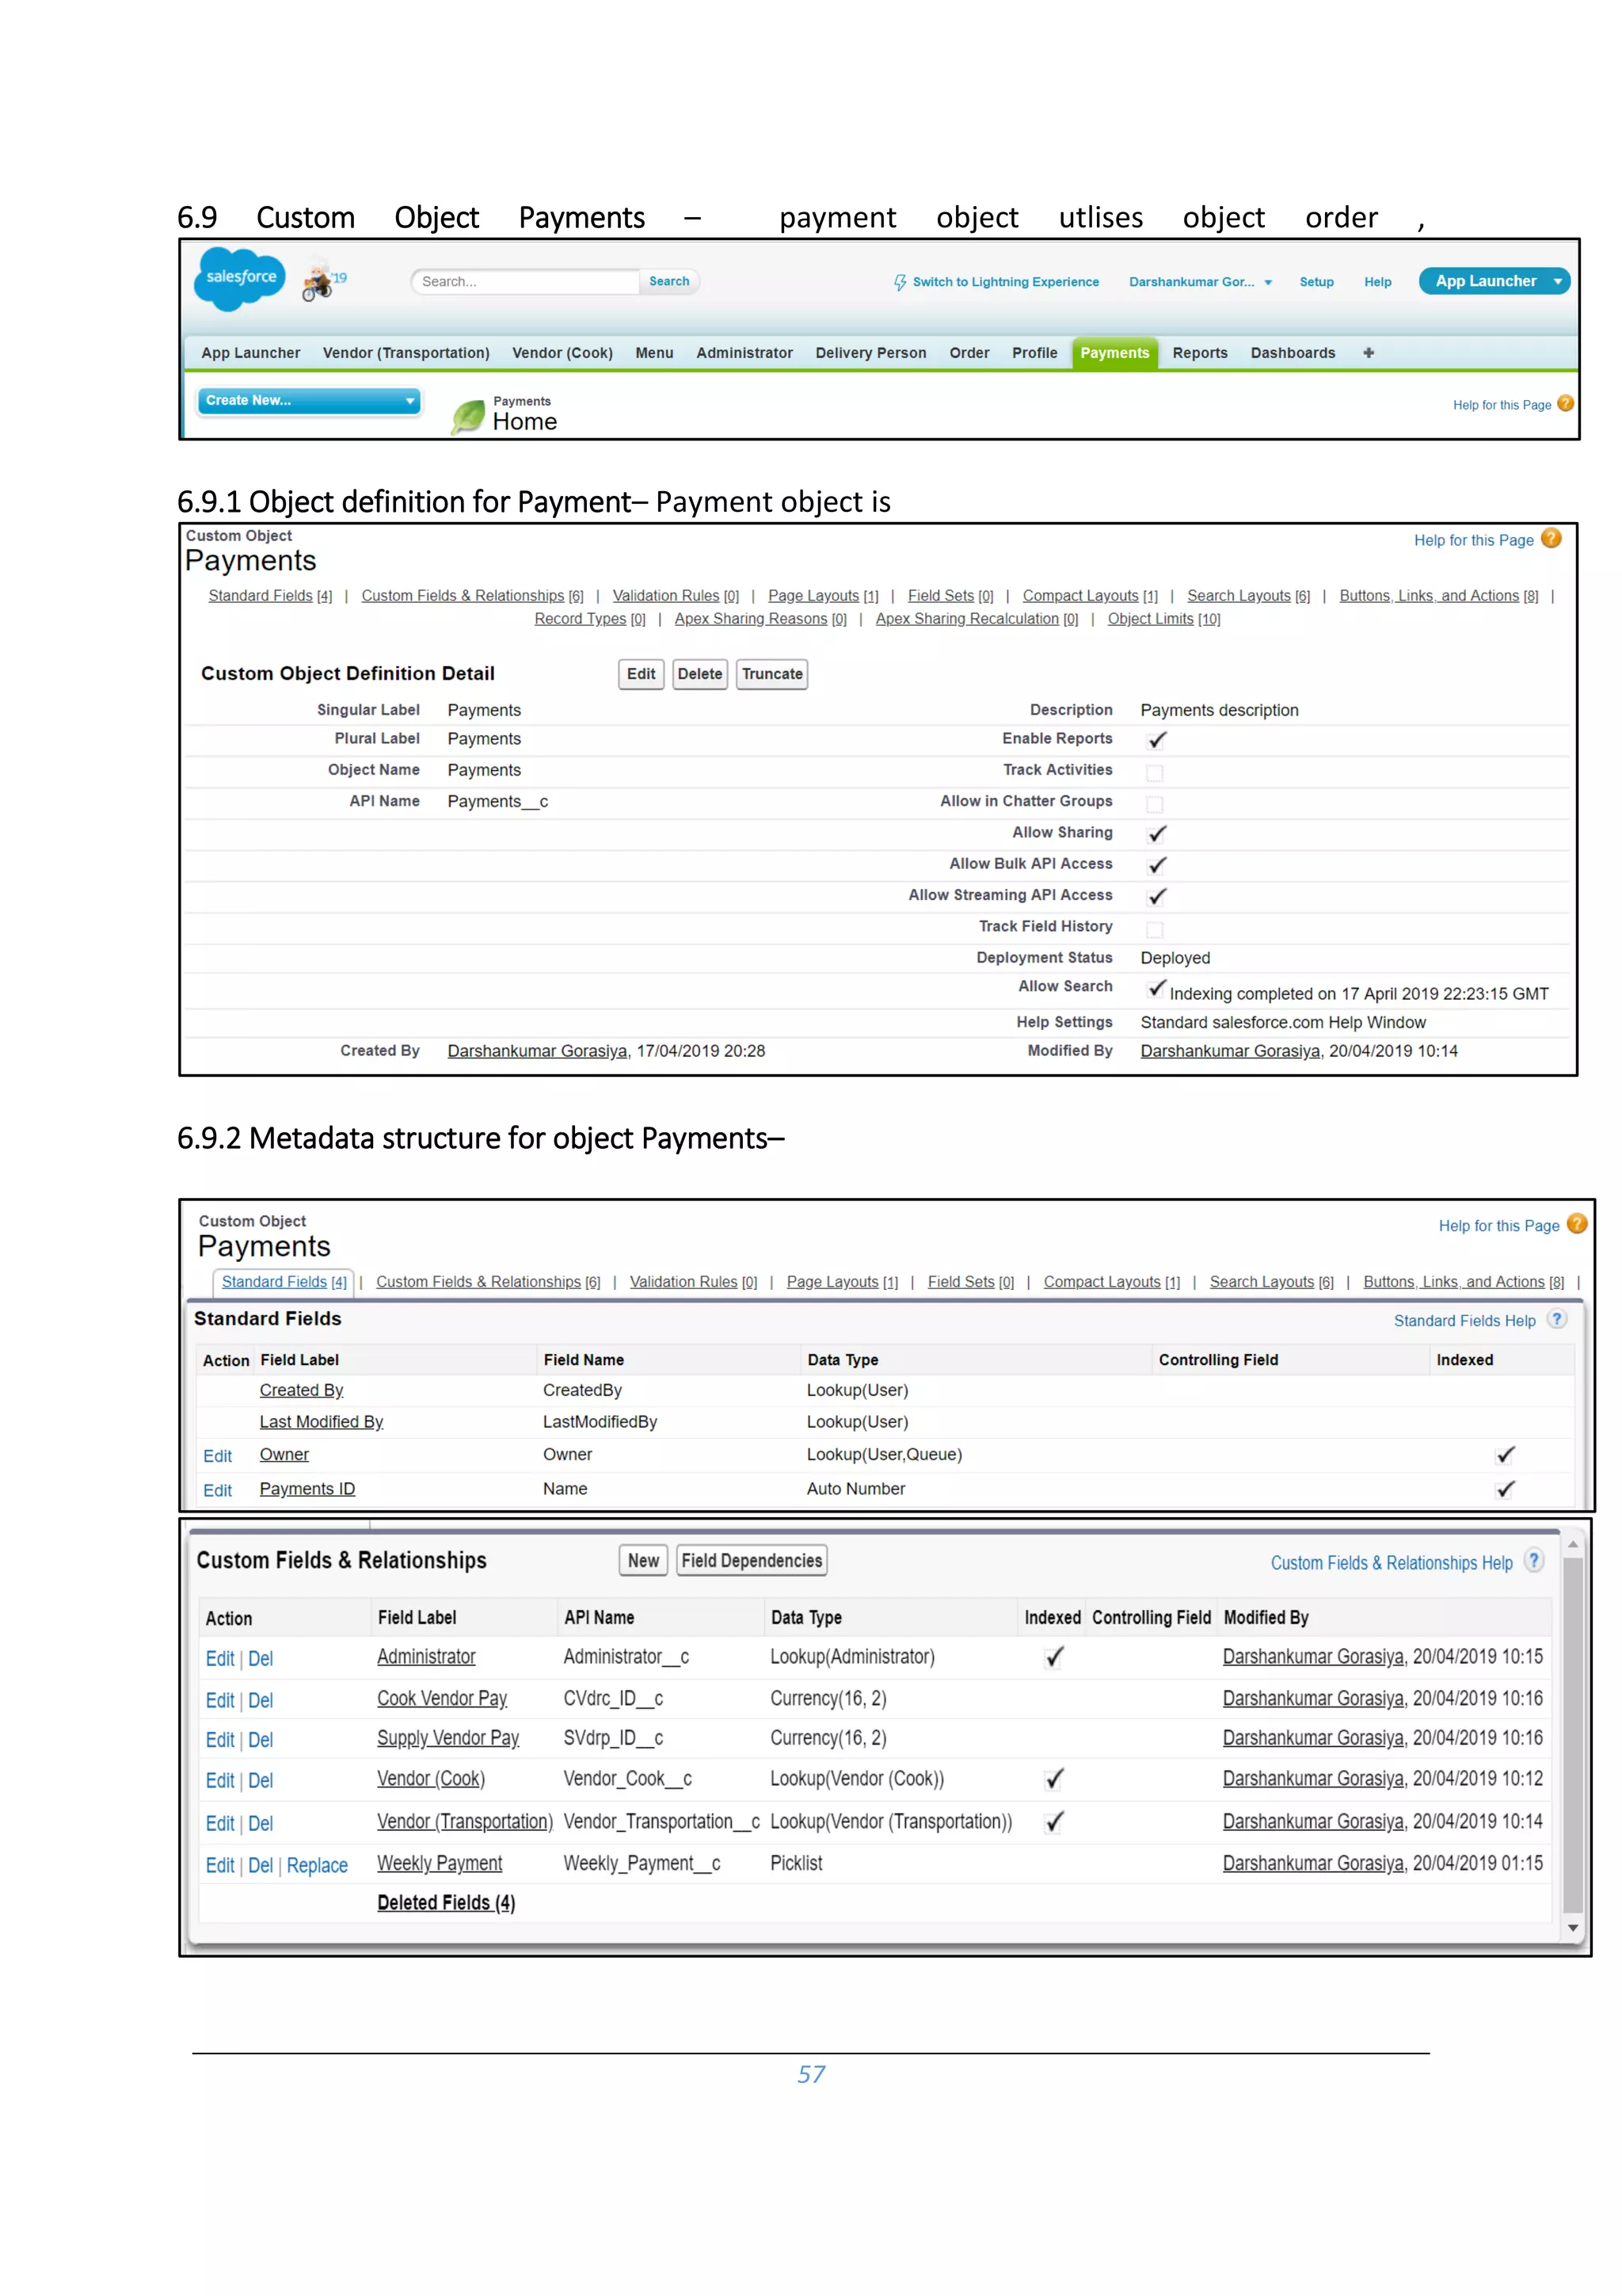Screen dimensions: 1622x2296
Task: Click Apex Sharing Reasons [0] link
Action: click(x=760, y=619)
